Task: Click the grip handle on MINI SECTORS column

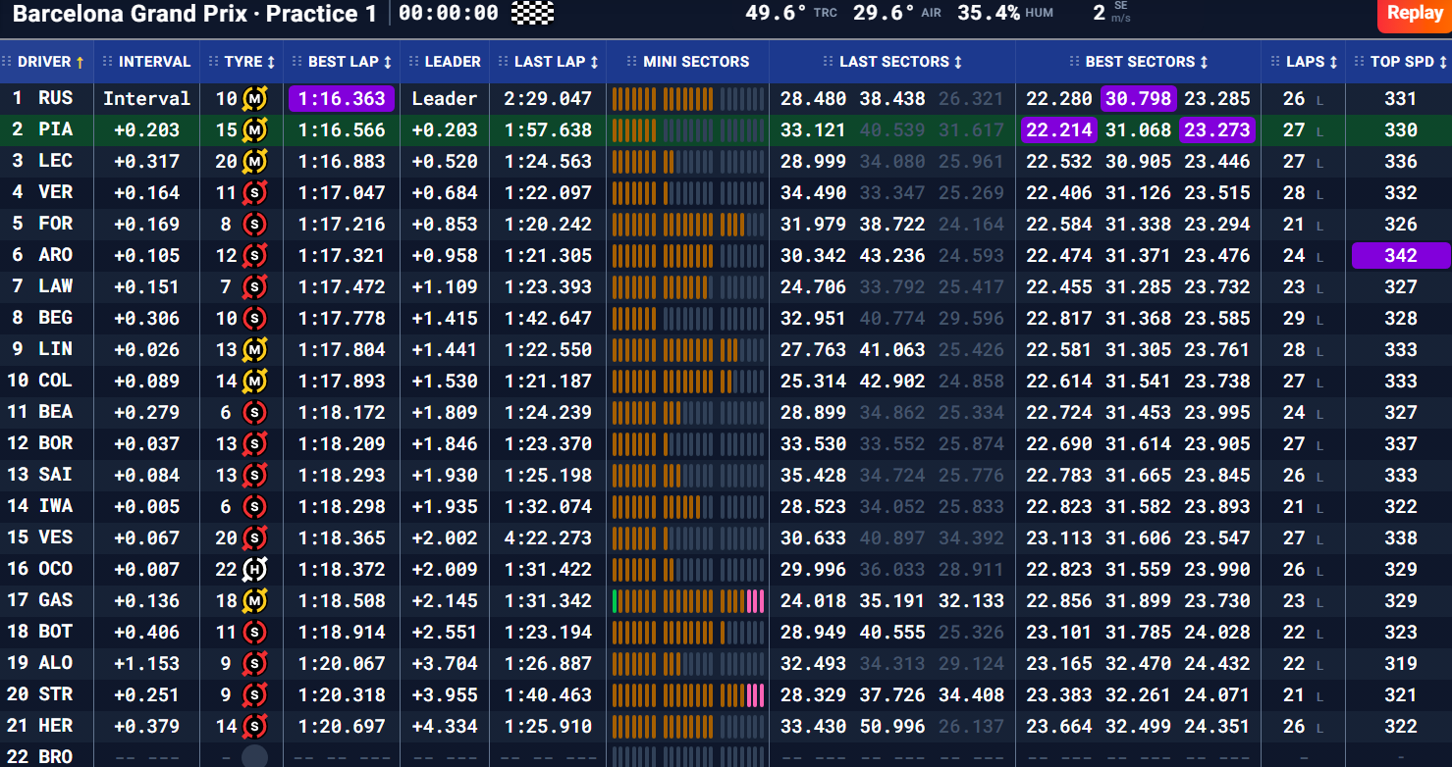Action: tap(632, 61)
